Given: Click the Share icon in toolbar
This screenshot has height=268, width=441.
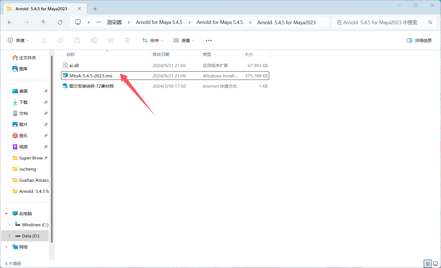Looking at the screenshot, I should (x=111, y=40).
